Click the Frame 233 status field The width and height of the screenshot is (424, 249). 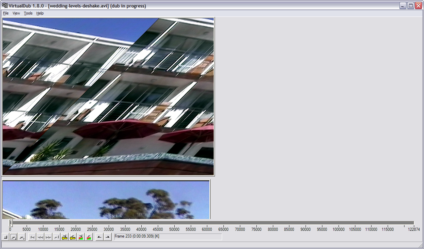click(x=168, y=237)
